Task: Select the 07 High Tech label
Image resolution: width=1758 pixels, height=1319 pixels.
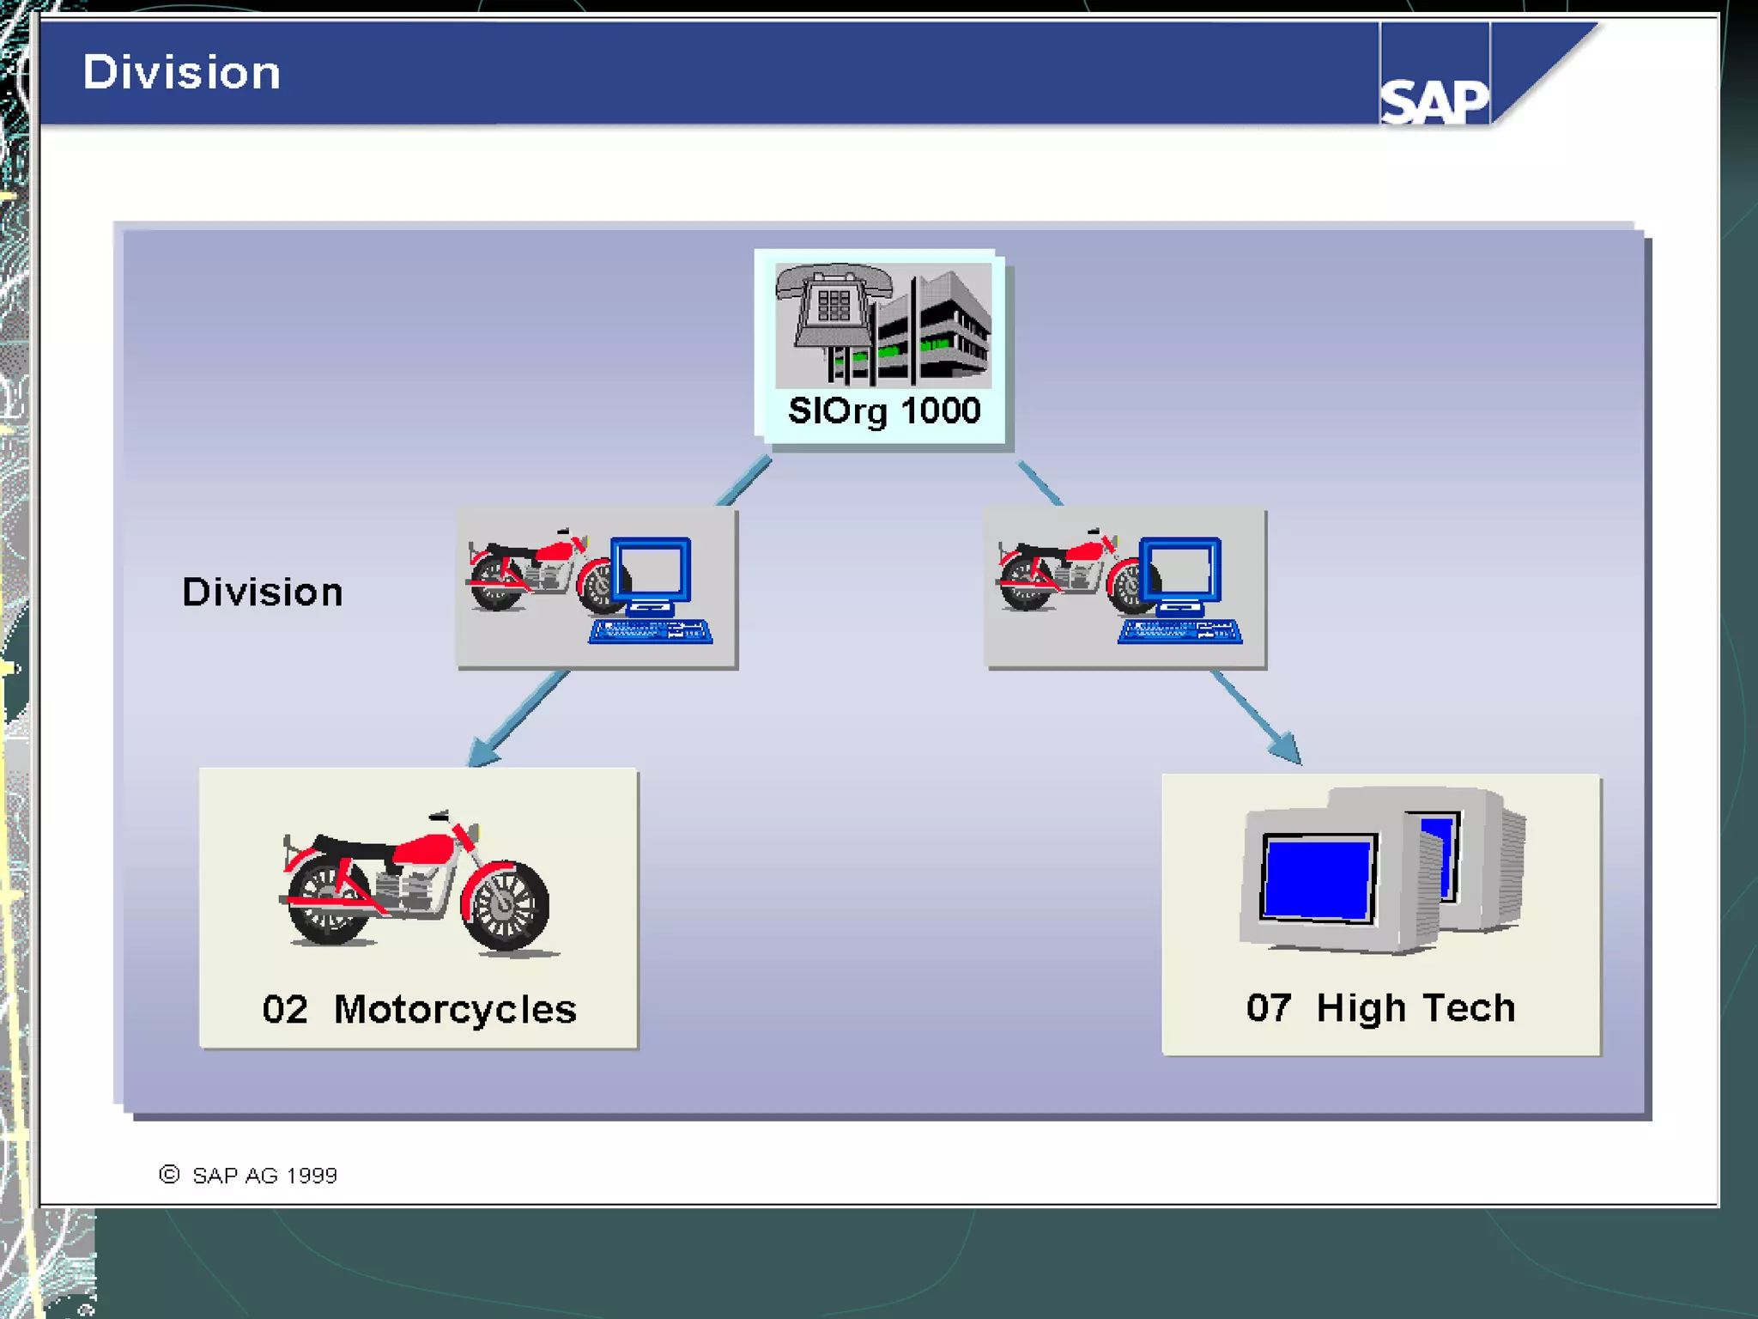Action: point(1380,1008)
